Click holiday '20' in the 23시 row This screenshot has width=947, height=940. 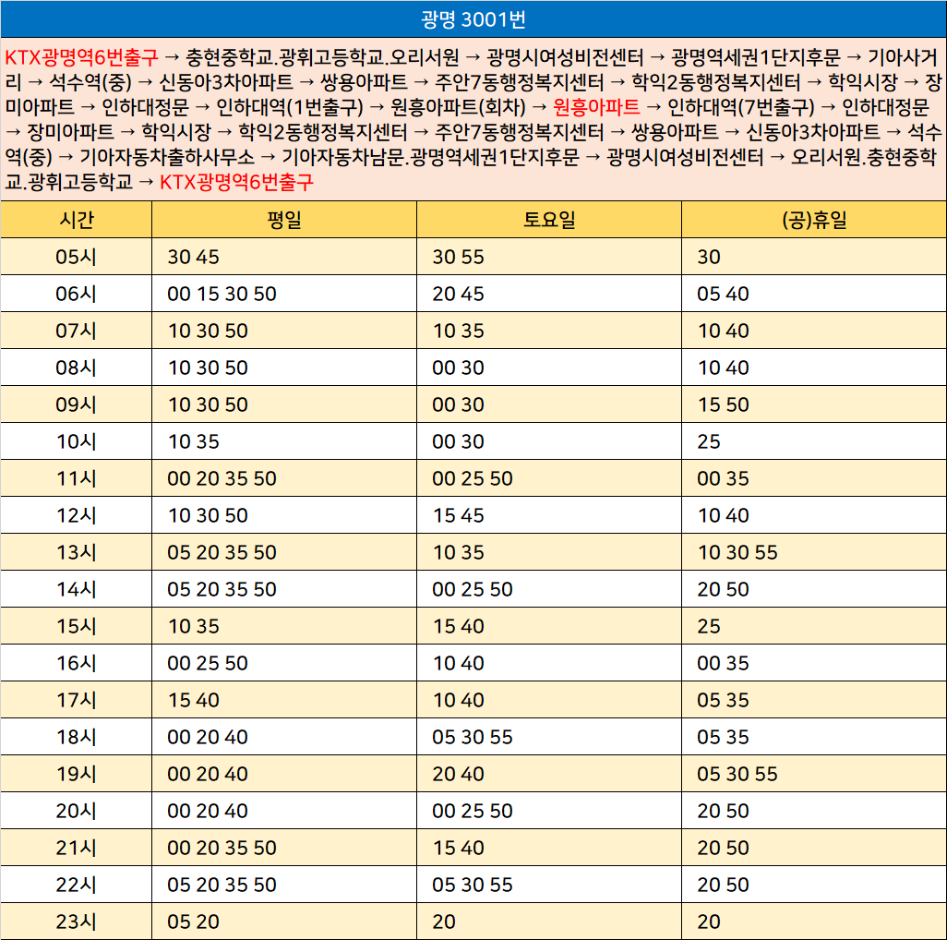coord(709,922)
